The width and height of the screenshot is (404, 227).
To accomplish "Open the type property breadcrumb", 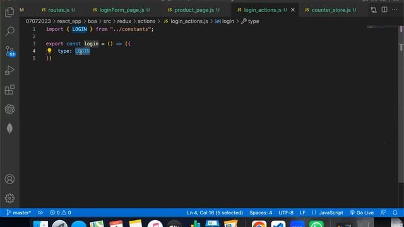I will pos(250,21).
